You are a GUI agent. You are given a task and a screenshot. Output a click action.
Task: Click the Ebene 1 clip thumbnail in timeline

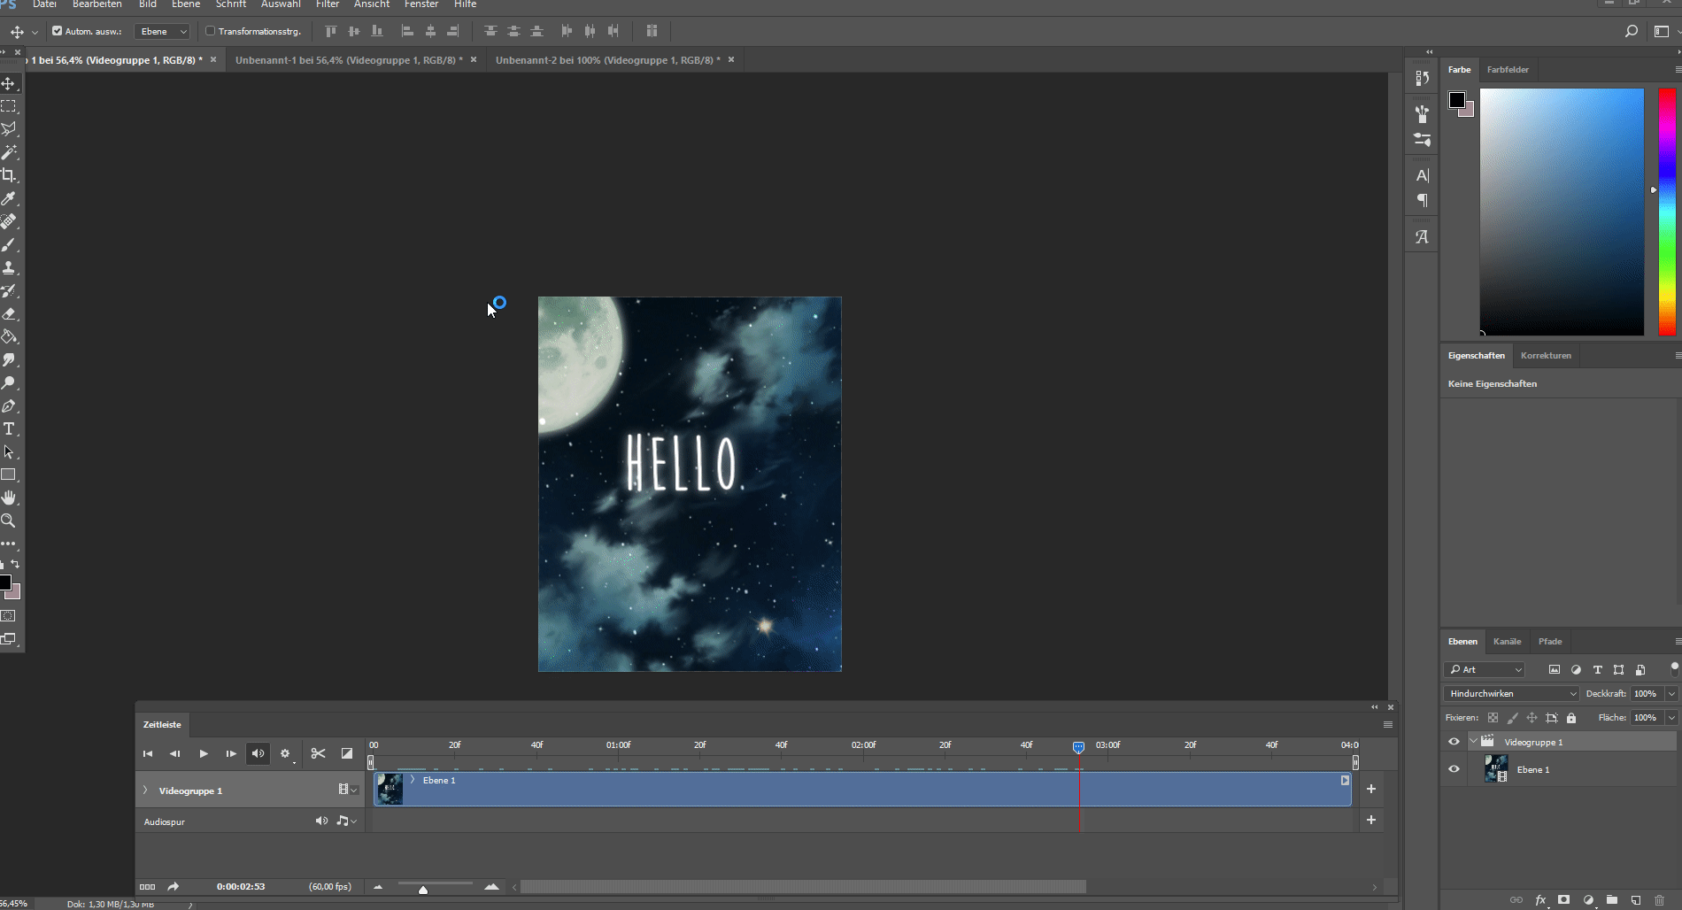pos(390,789)
